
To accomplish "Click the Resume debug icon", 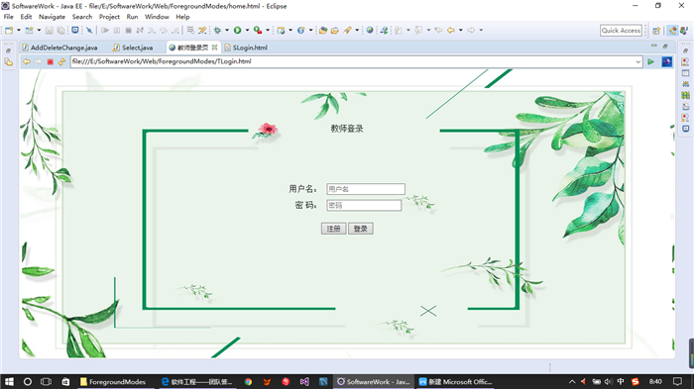I will tap(105, 30).
